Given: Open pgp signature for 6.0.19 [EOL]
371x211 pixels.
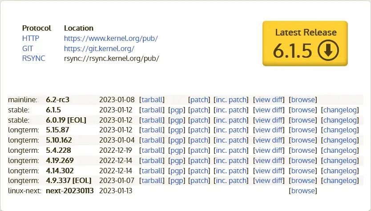Looking at the screenshot, I should click(177, 120).
